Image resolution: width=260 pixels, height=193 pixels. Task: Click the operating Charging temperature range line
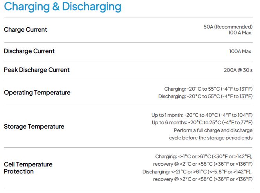click(208, 89)
